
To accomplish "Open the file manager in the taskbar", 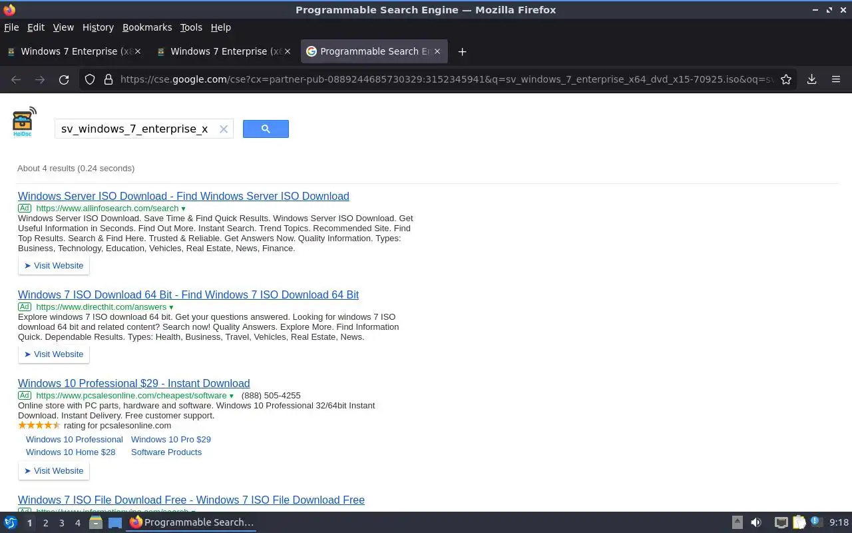I will tap(95, 522).
